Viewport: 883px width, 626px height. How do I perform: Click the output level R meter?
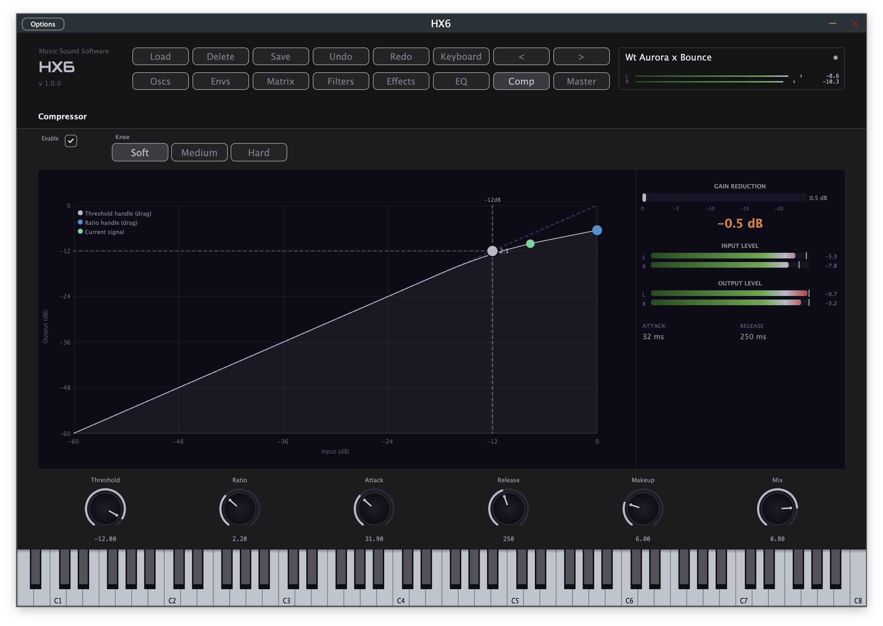pos(729,303)
